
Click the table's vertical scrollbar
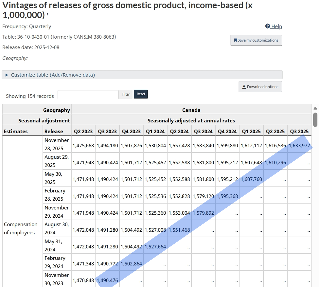point(314,120)
